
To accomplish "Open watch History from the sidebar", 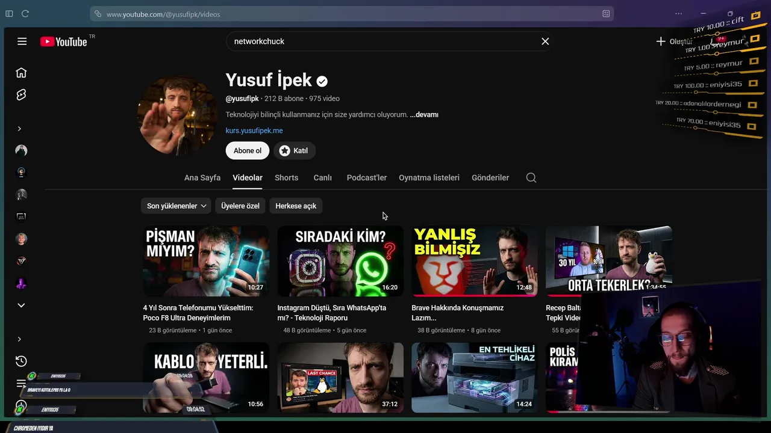I will 21,361.
